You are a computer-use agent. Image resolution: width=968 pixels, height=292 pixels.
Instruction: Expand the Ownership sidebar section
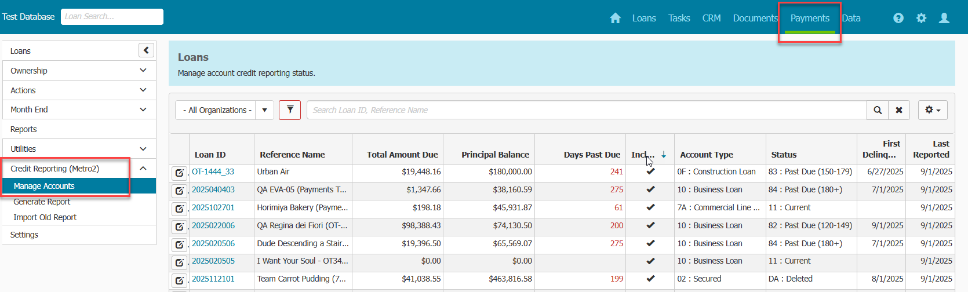pyautogui.click(x=143, y=71)
